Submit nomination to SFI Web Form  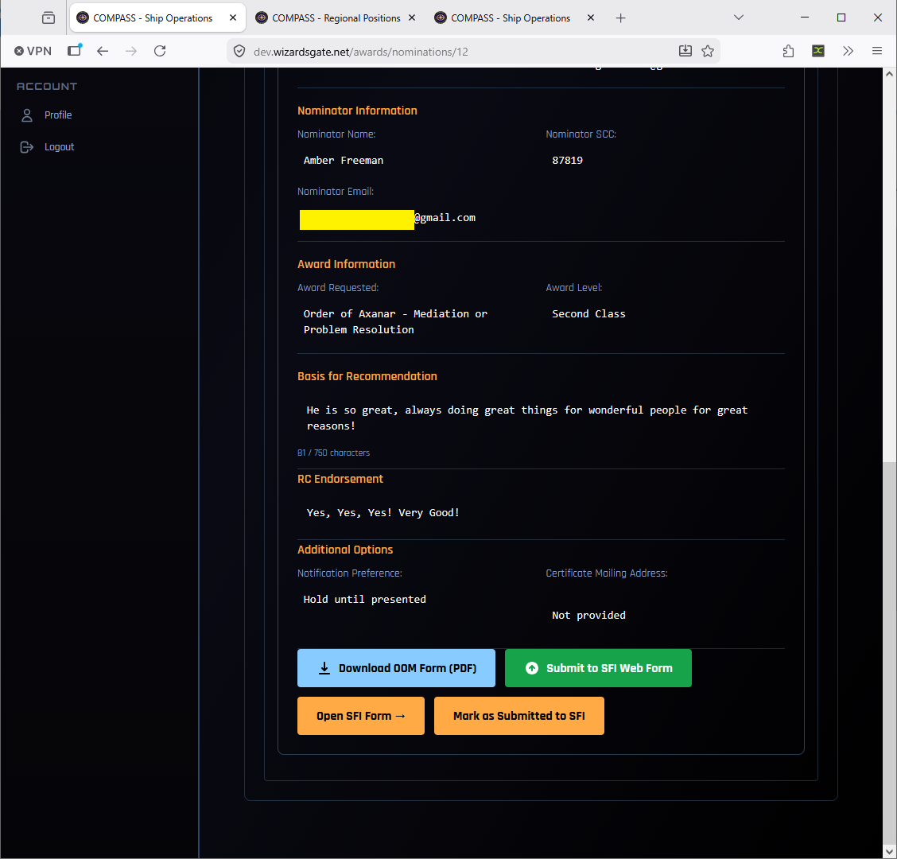pyautogui.click(x=598, y=668)
